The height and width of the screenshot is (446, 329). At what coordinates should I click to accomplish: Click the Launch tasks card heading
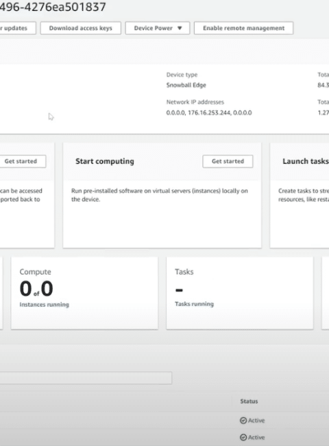point(306,161)
